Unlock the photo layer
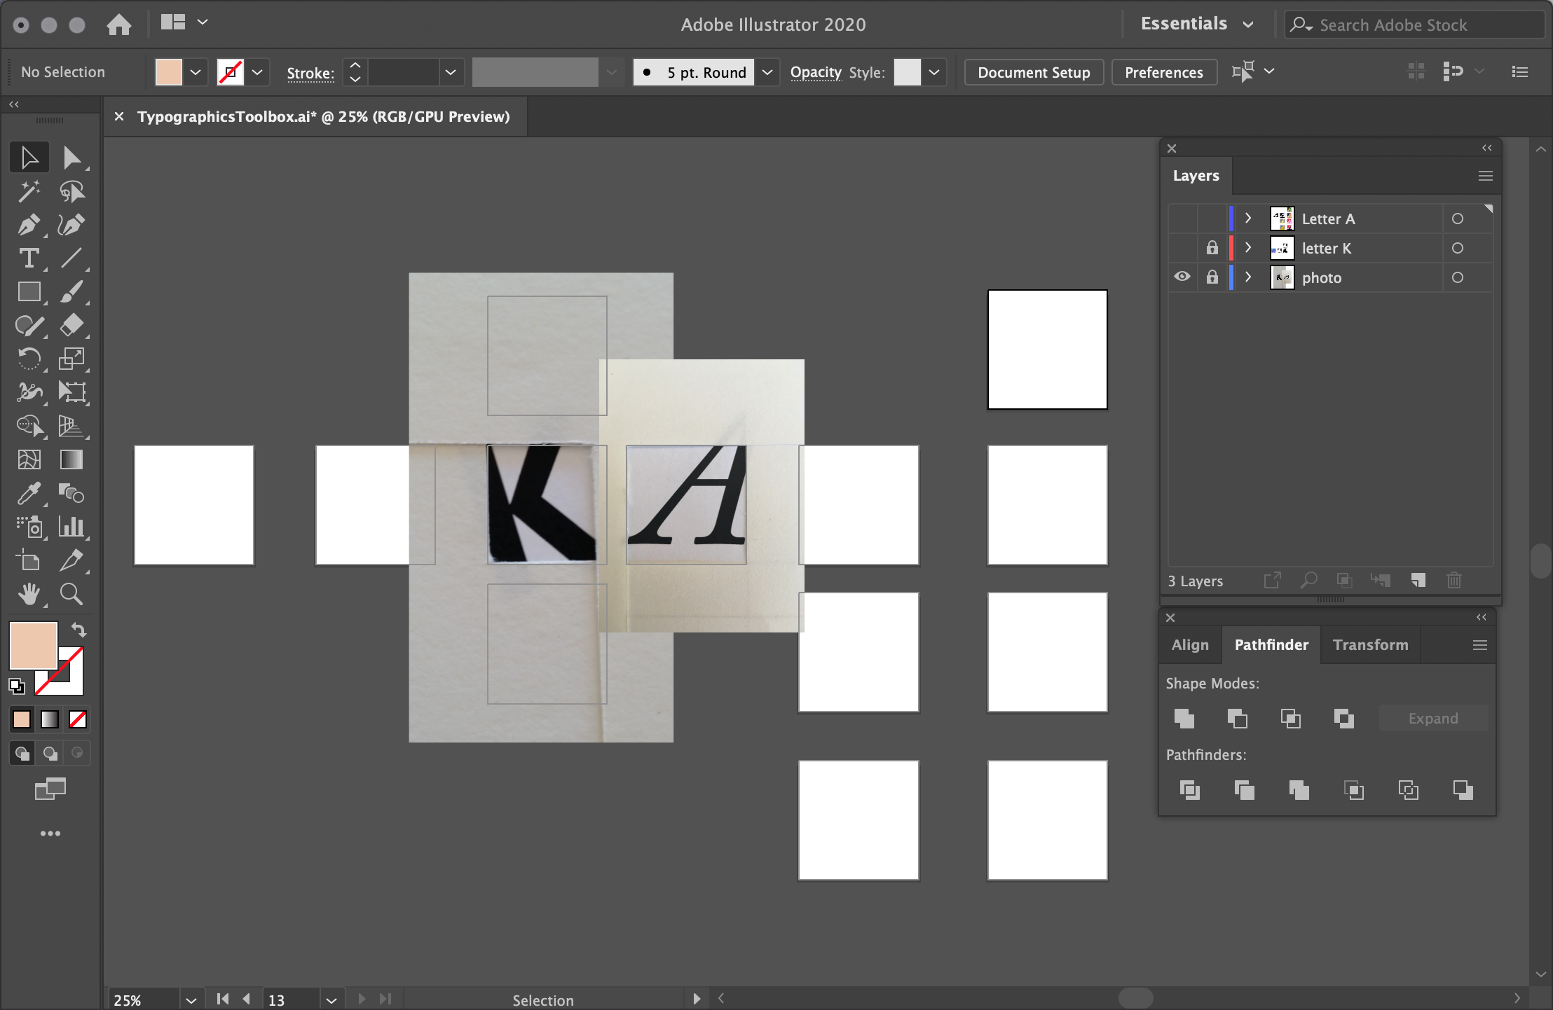Screen dimensions: 1553x1010 pos(1212,277)
